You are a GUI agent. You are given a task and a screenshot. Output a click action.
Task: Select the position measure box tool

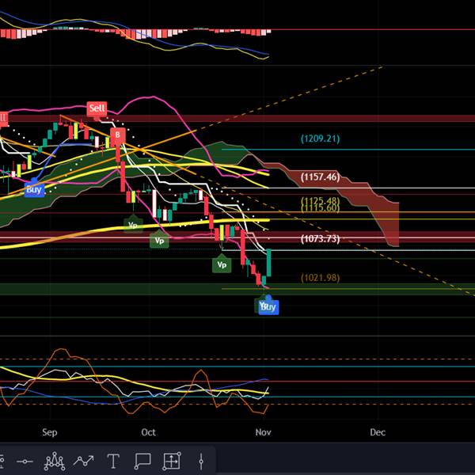tap(172, 461)
